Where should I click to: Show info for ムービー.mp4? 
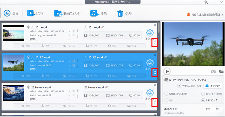tap(28, 27)
